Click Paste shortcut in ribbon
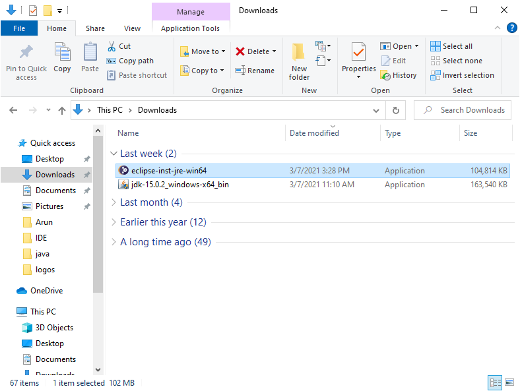 pyautogui.click(x=137, y=75)
